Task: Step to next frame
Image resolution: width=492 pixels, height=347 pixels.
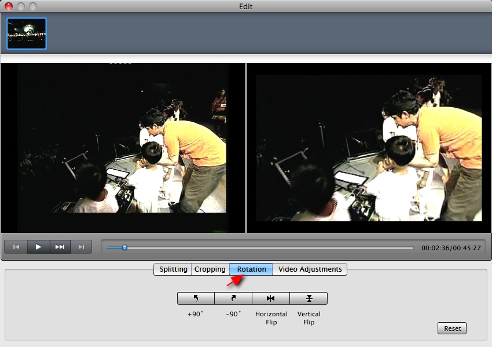Action: [x=81, y=247]
